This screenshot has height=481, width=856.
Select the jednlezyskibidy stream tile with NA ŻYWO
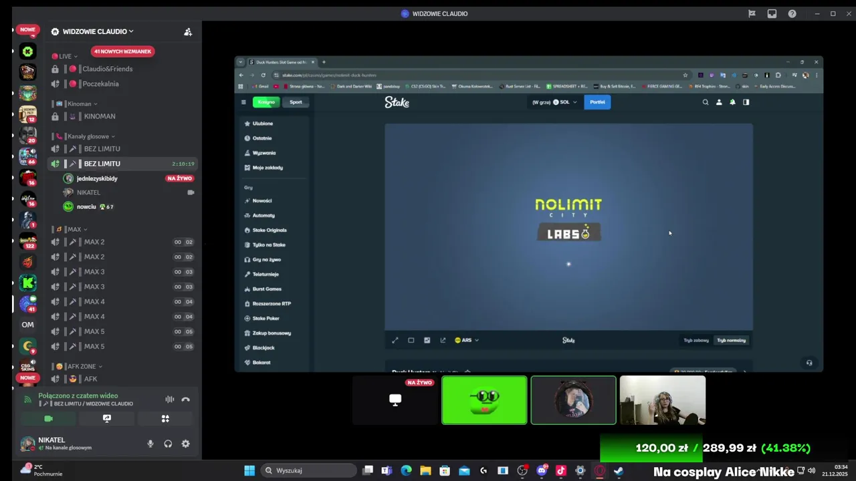pos(395,400)
